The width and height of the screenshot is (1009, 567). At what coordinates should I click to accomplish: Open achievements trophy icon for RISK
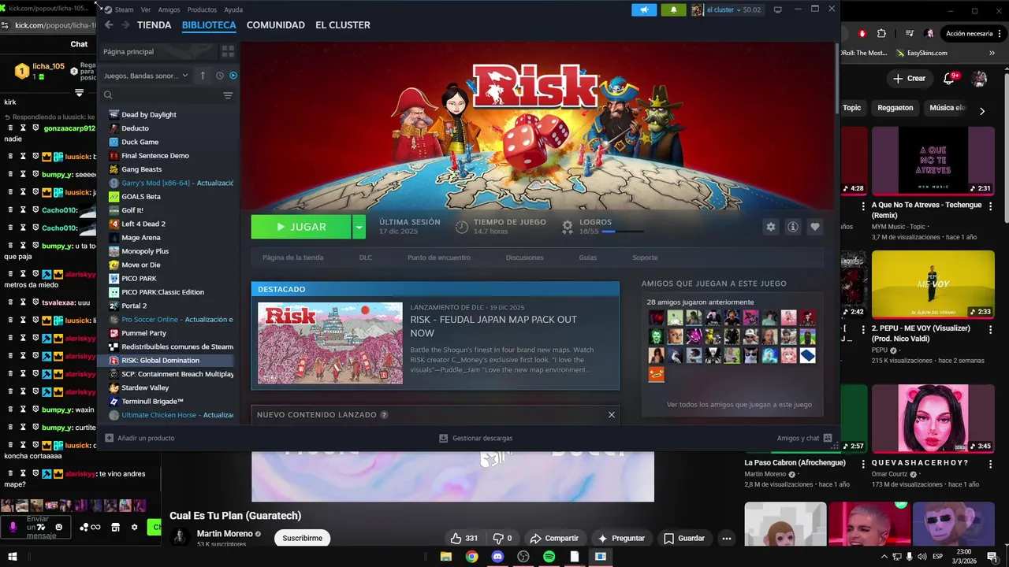point(567,227)
